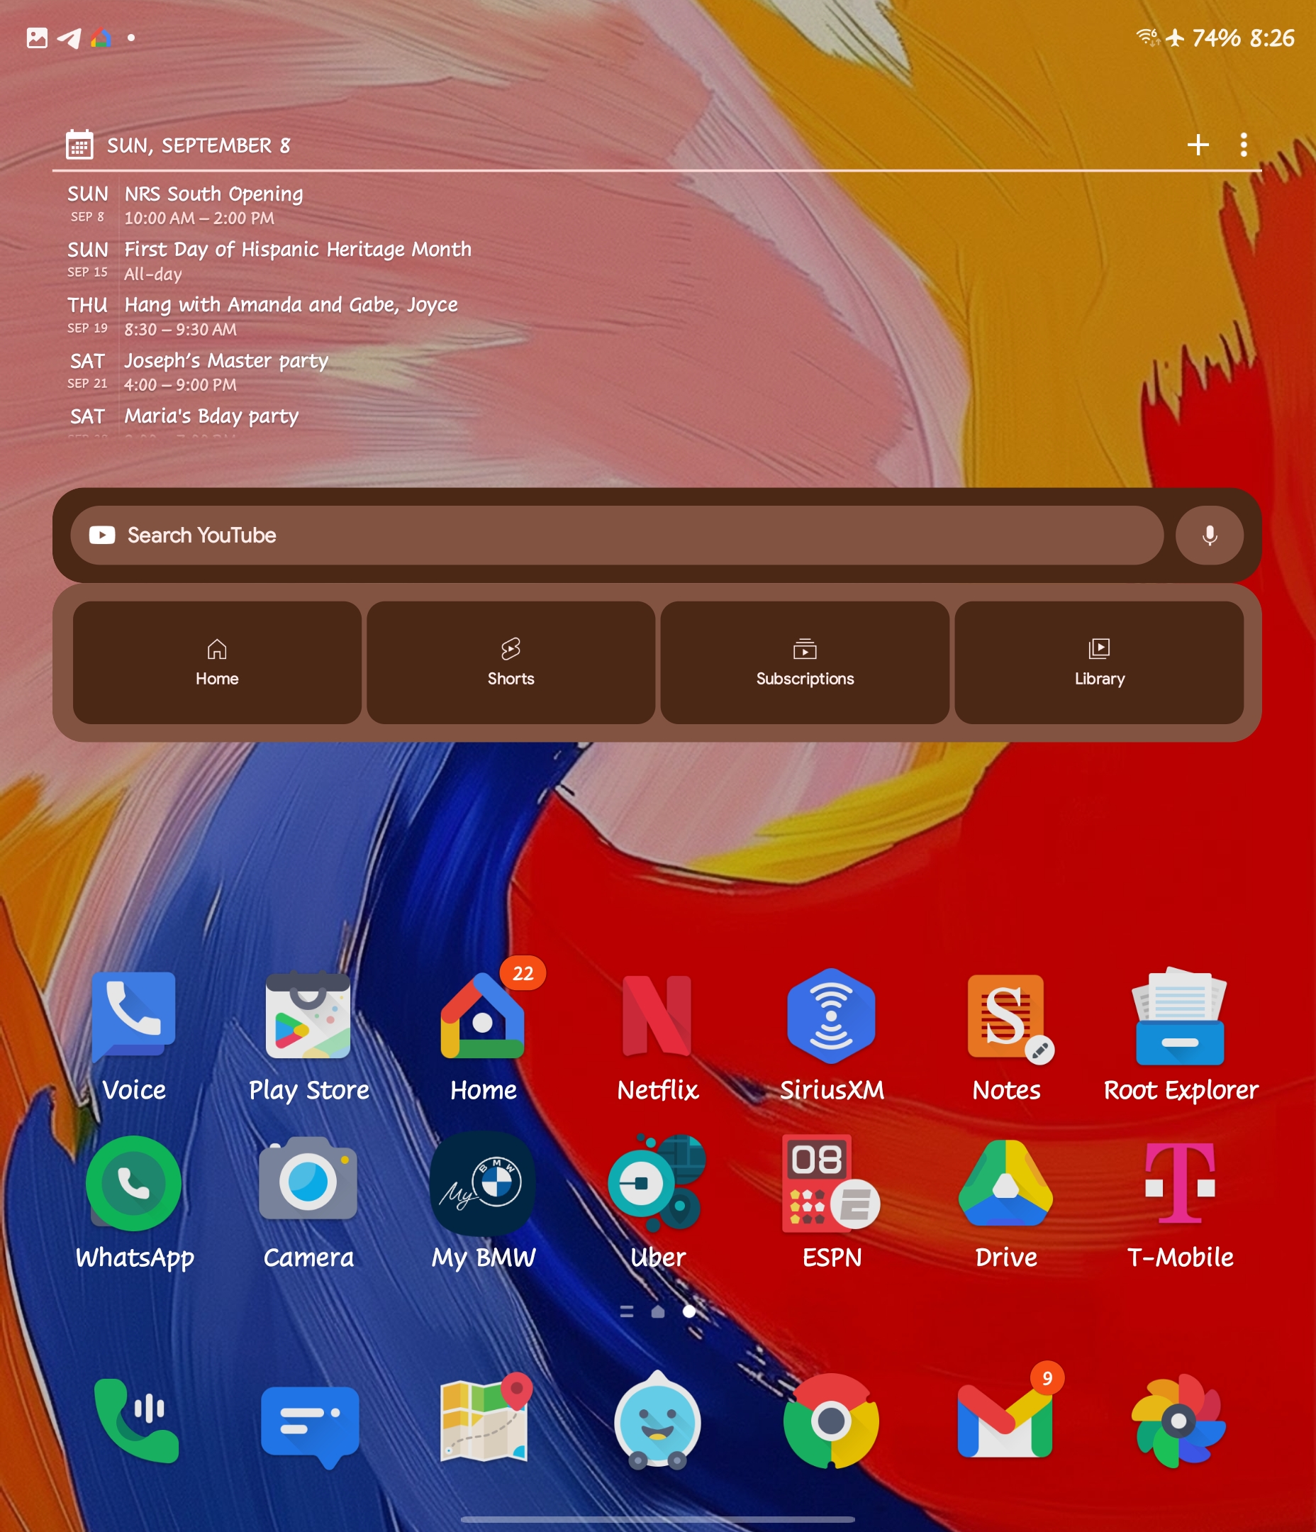The width and height of the screenshot is (1316, 1532).
Task: Tap the Wi-Fi status icon
Action: (1147, 37)
